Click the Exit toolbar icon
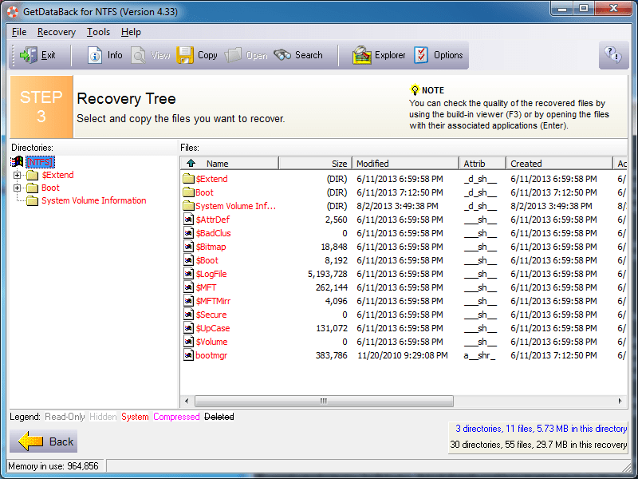This screenshot has width=638, height=479. click(29, 55)
